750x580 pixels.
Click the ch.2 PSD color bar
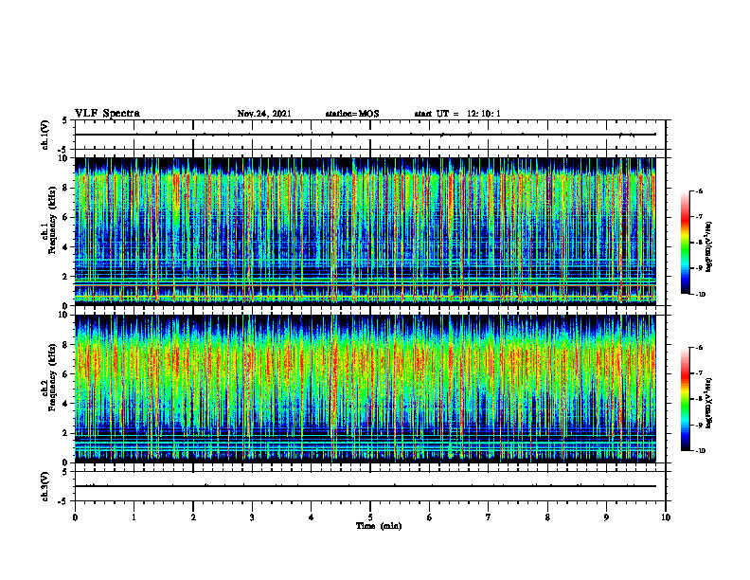(x=685, y=399)
